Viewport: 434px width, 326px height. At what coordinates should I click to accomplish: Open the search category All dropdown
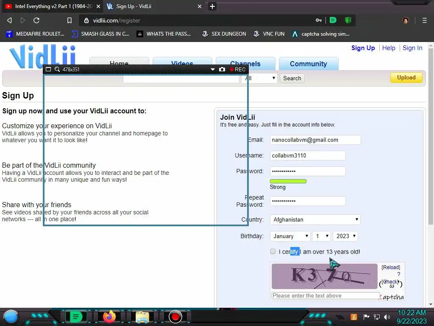[259, 78]
